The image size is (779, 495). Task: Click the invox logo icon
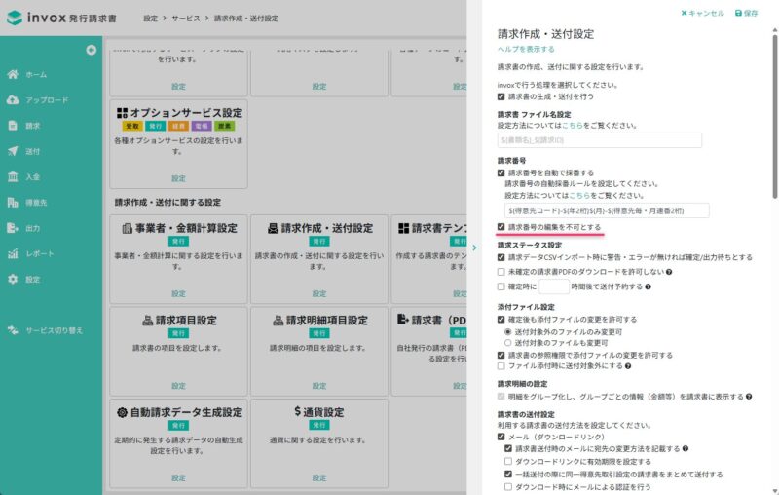click(x=15, y=18)
